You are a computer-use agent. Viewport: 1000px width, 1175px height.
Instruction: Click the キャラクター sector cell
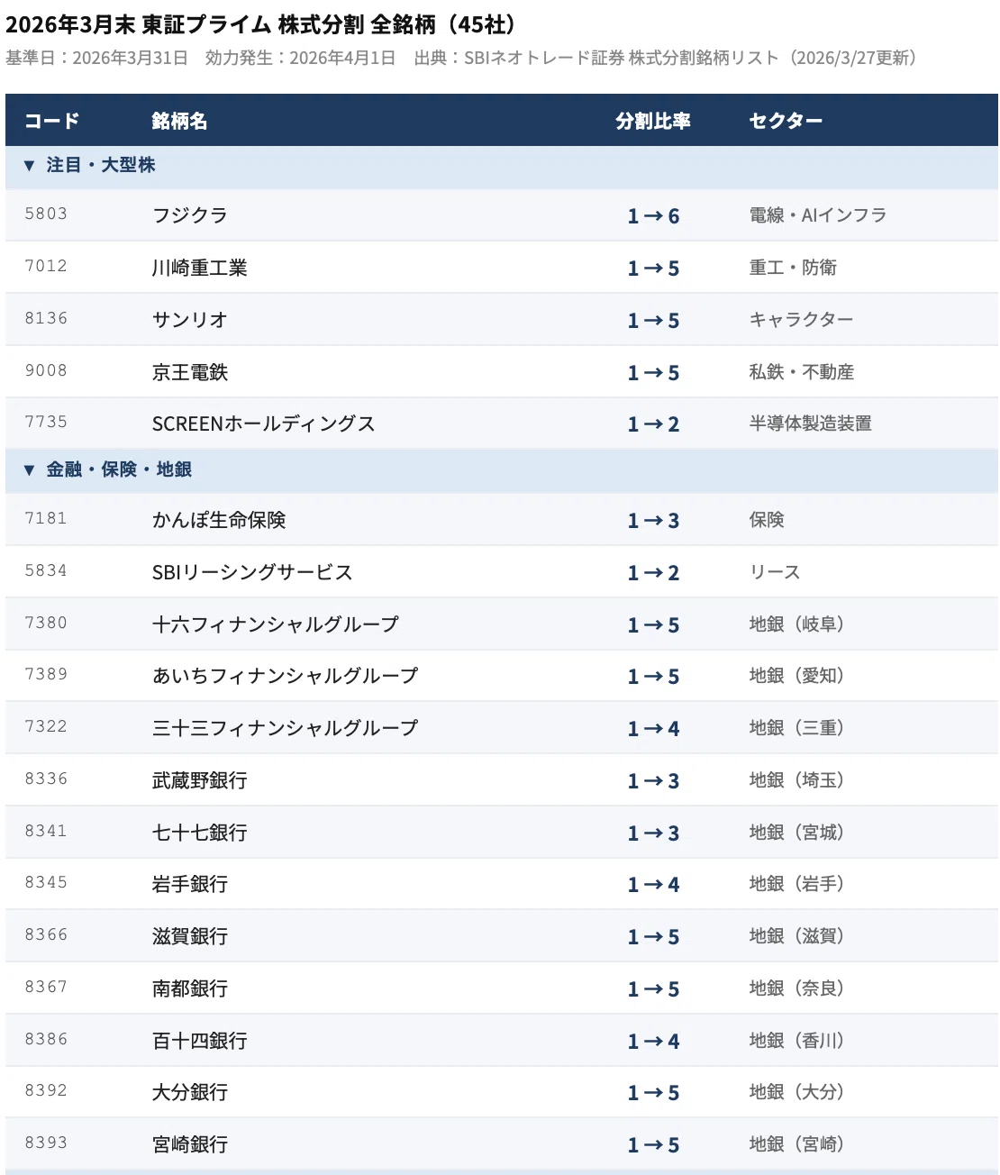pyautogui.click(x=801, y=320)
